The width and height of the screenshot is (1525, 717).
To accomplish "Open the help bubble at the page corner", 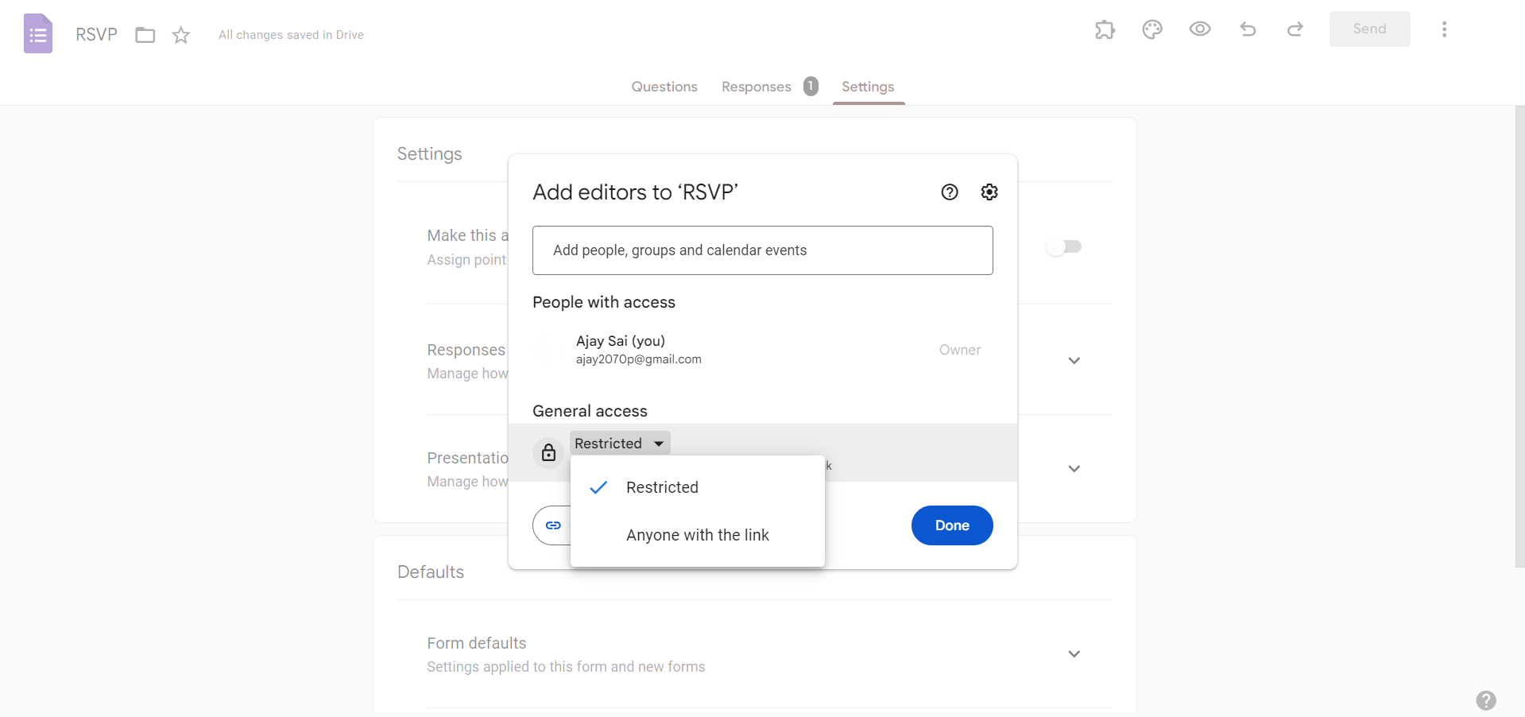I will (1486, 700).
